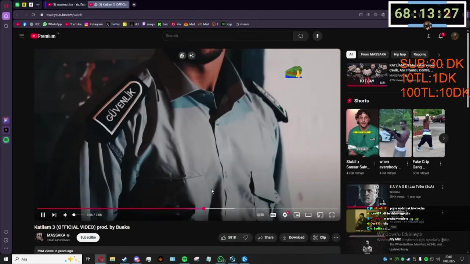Open Opera sidebar home workspace icon

pos(6,16)
